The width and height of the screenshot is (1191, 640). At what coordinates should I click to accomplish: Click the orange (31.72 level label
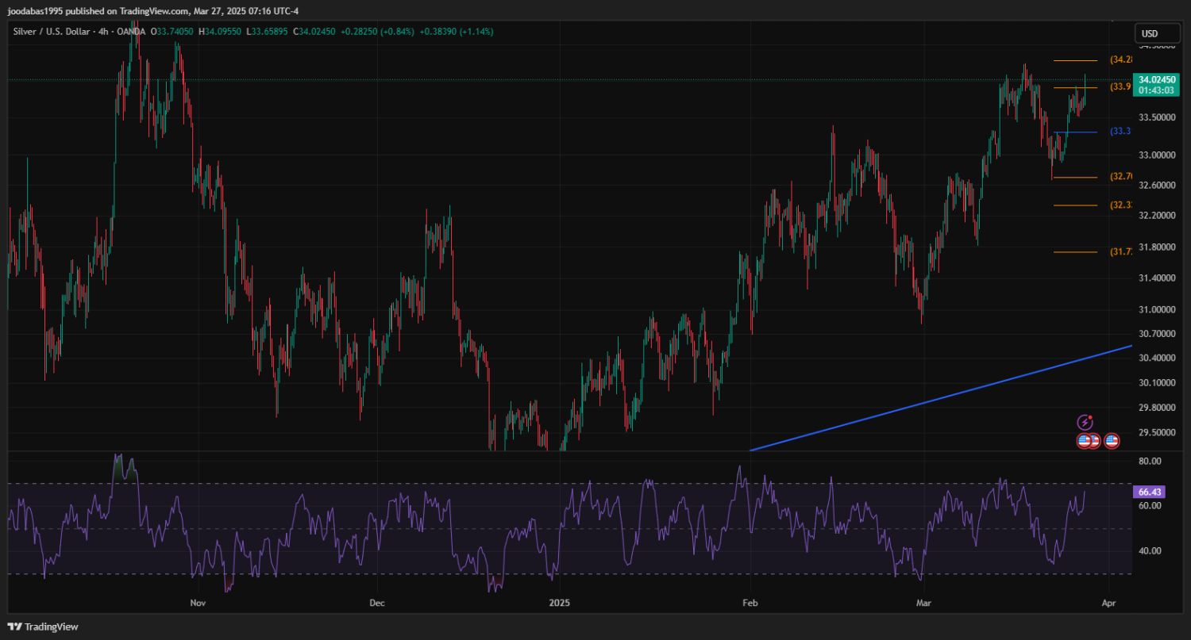click(1120, 252)
